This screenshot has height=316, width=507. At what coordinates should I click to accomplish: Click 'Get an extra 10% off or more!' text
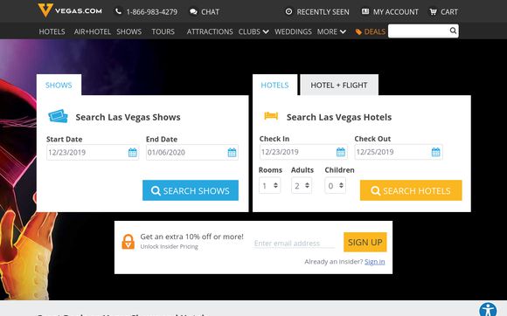[191, 237]
